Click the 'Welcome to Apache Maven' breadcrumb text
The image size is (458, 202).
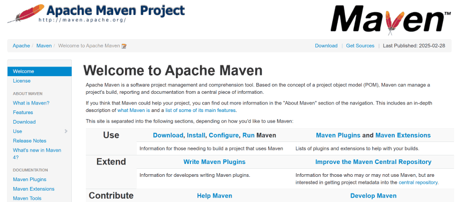pos(89,46)
